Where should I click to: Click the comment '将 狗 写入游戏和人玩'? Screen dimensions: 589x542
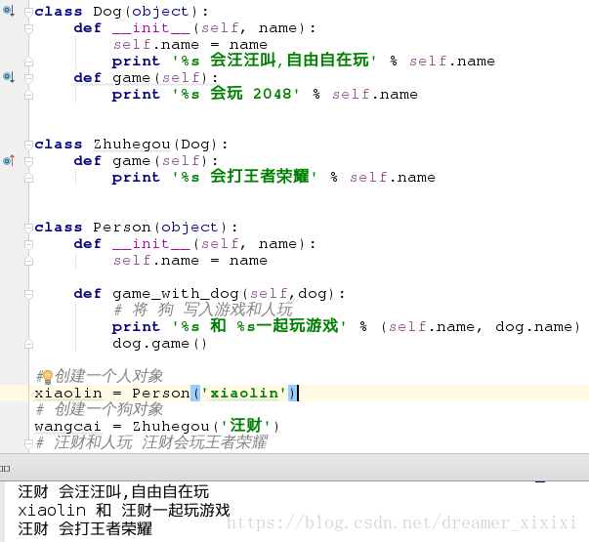pos(203,310)
